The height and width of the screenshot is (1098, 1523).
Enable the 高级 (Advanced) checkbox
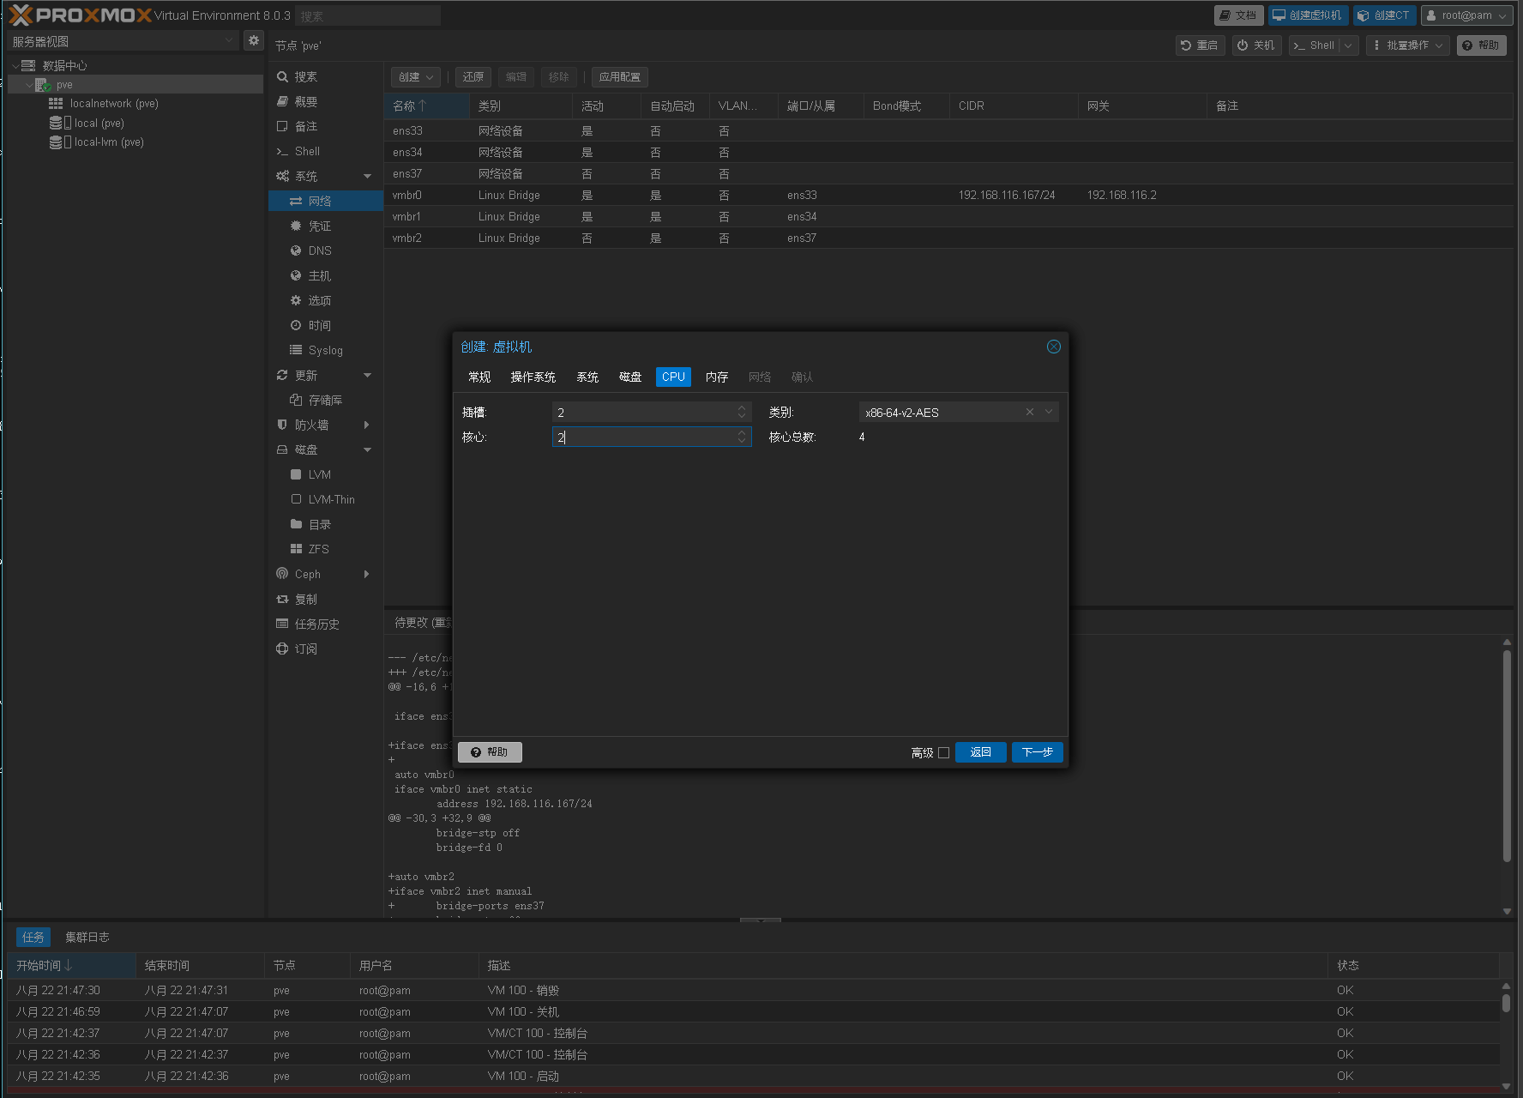(943, 753)
